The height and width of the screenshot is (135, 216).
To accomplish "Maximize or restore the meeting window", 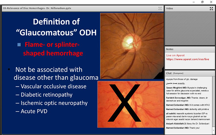I will click(x=202, y=2).
